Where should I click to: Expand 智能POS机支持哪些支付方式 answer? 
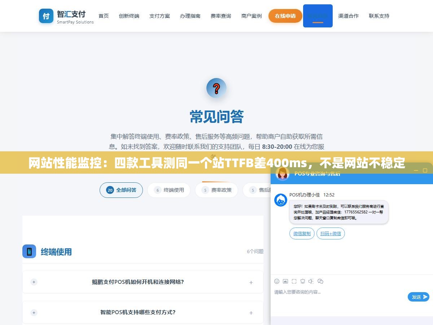(251, 313)
